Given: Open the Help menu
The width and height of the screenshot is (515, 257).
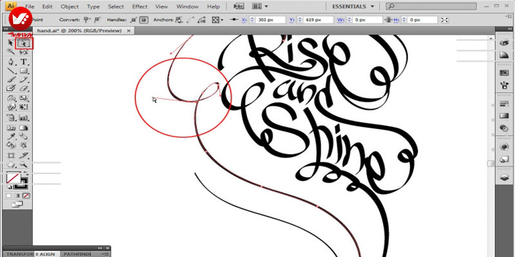Looking at the screenshot, I should 214,6.
